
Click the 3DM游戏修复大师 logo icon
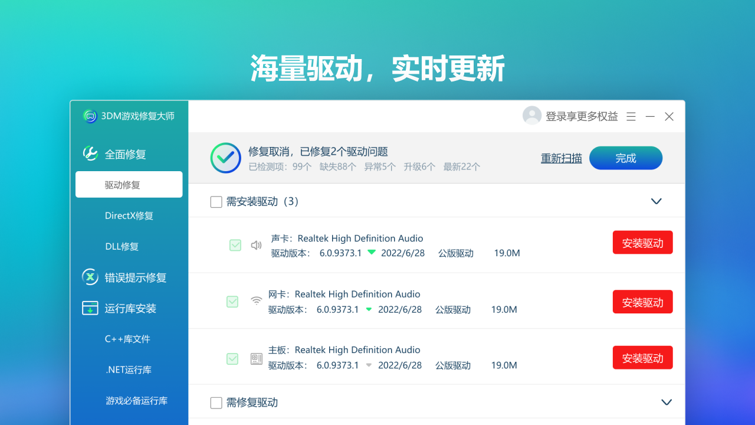coord(90,116)
